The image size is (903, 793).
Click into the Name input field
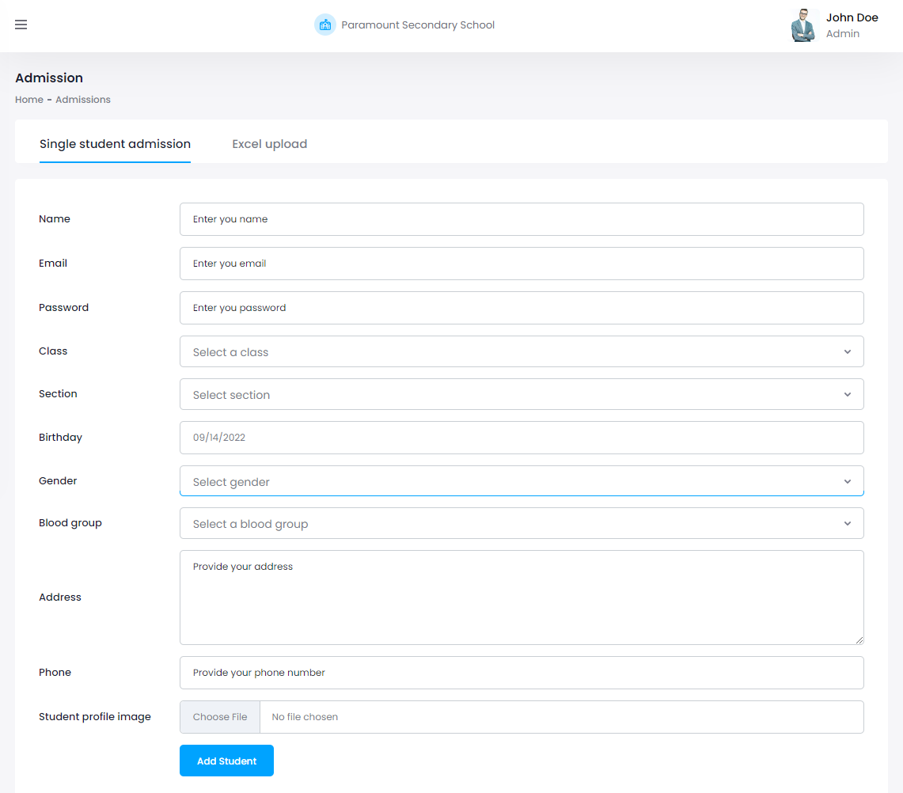click(x=522, y=219)
